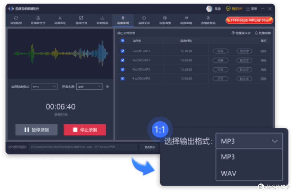Uncheck the Rec001.MP3 checkbox

pyautogui.click(x=123, y=51)
